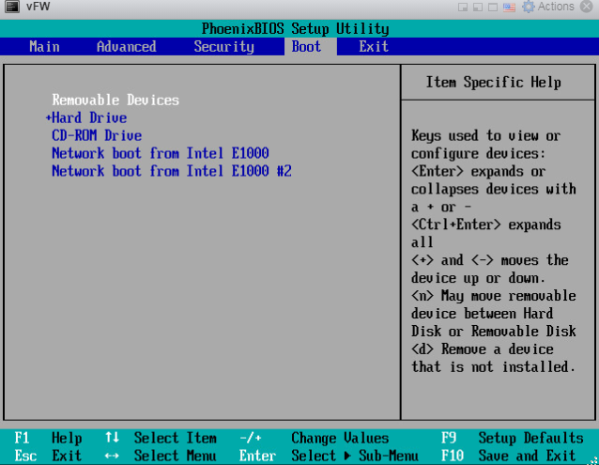The image size is (599, 465).
Task: Click the first window-size icon beside the flag
Action: [463, 8]
